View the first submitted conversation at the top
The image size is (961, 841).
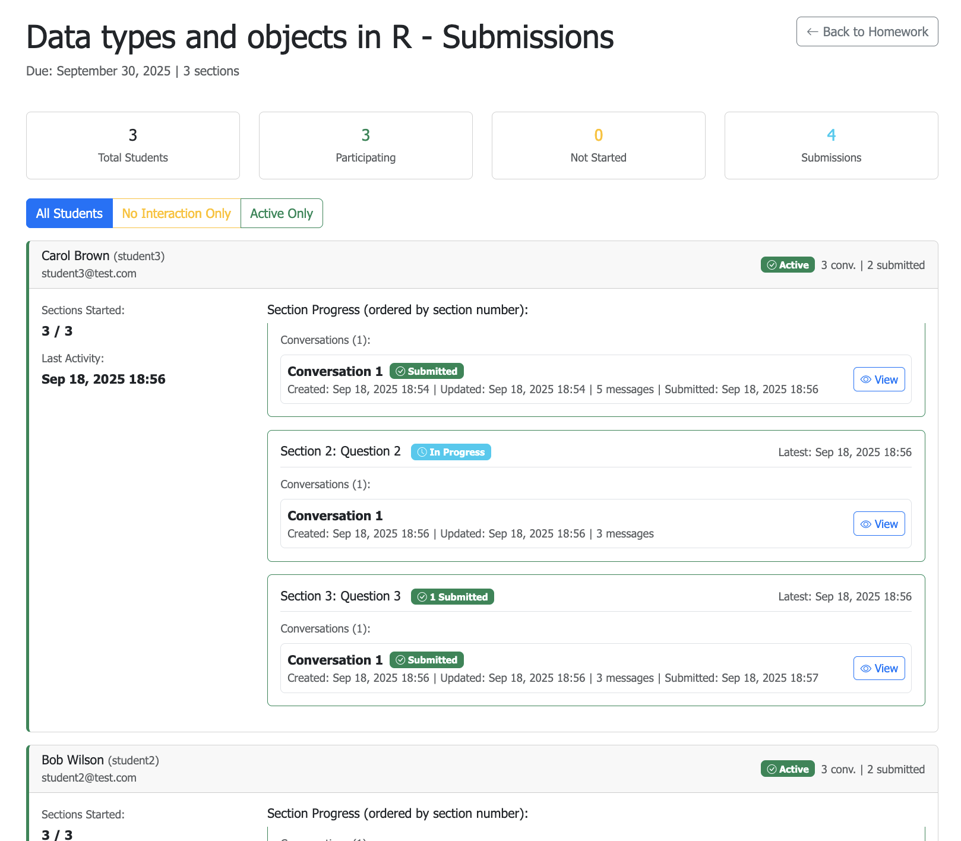(879, 380)
